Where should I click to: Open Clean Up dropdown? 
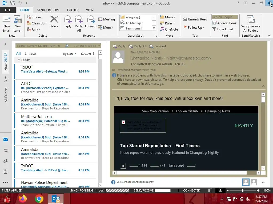pos(37,23)
